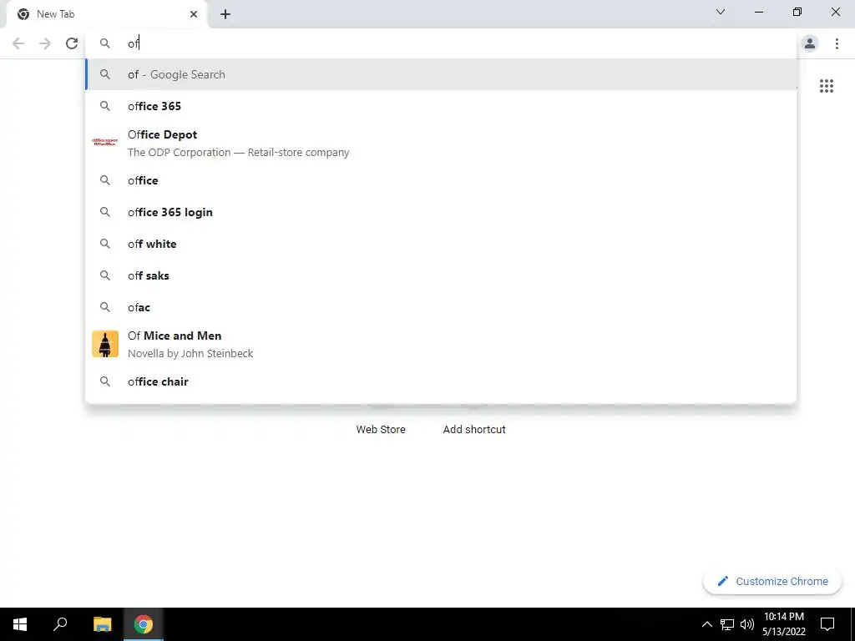Click the browser Back arrow
The width and height of the screenshot is (855, 641).
(18, 43)
